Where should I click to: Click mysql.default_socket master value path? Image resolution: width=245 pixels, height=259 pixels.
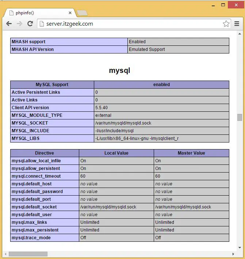point(183,207)
